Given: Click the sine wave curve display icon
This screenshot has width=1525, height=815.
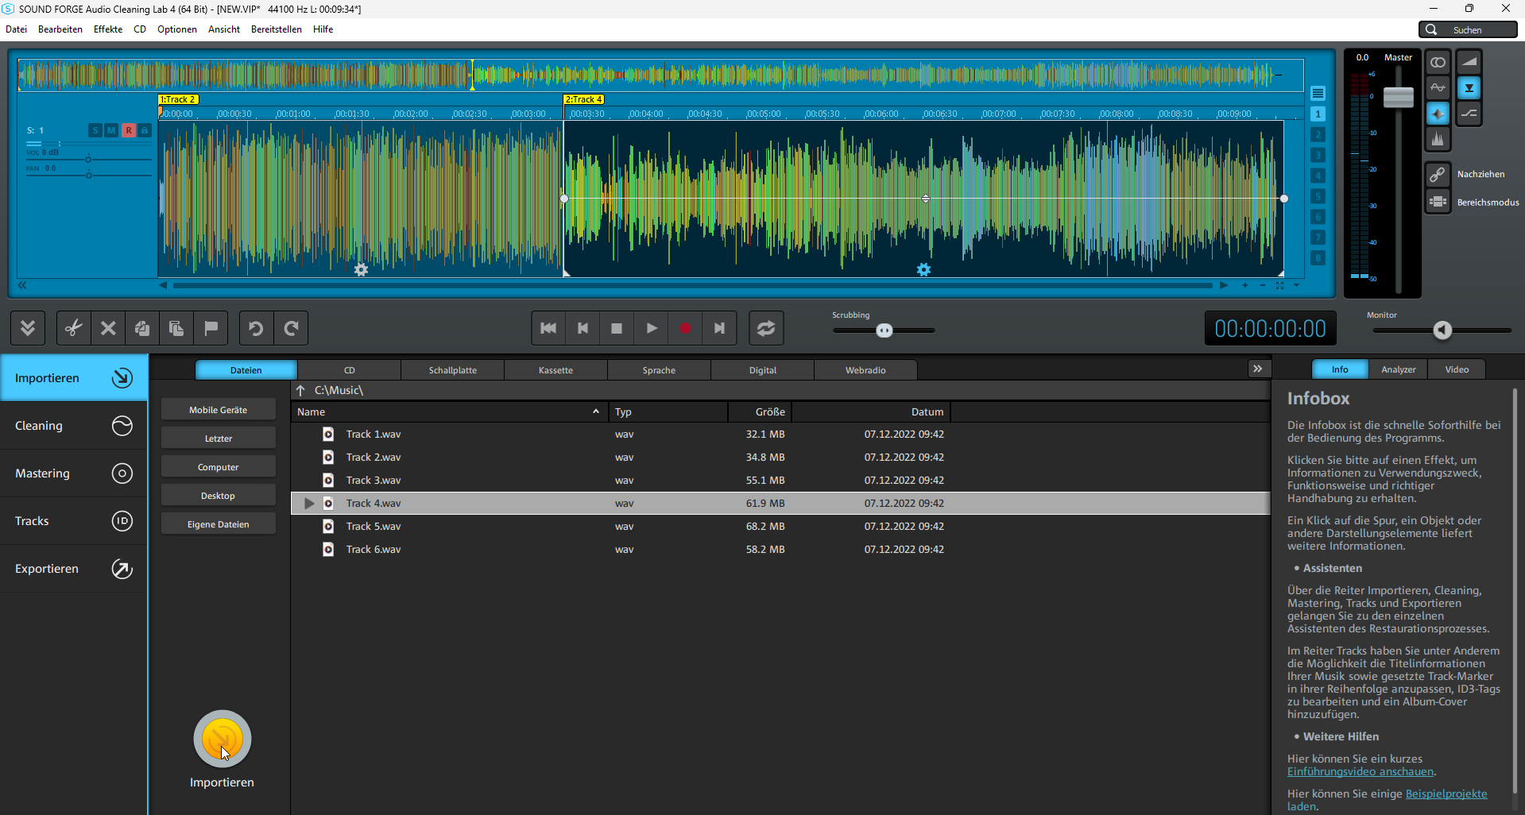Looking at the screenshot, I should coord(1438,87).
